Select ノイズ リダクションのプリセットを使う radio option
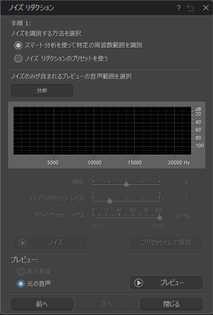Image resolution: width=213 pixels, height=315 pixels. [x=18, y=59]
